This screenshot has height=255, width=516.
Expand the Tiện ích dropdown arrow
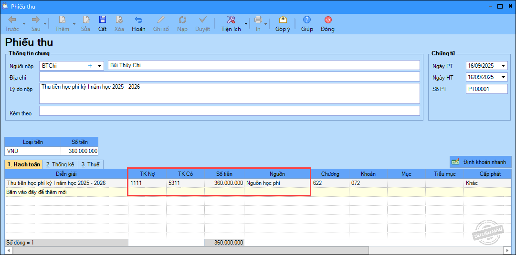click(246, 23)
